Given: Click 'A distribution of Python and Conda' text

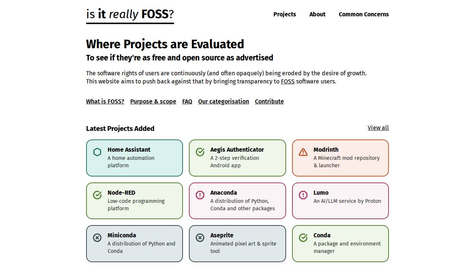Looking at the screenshot, I should (141, 247).
